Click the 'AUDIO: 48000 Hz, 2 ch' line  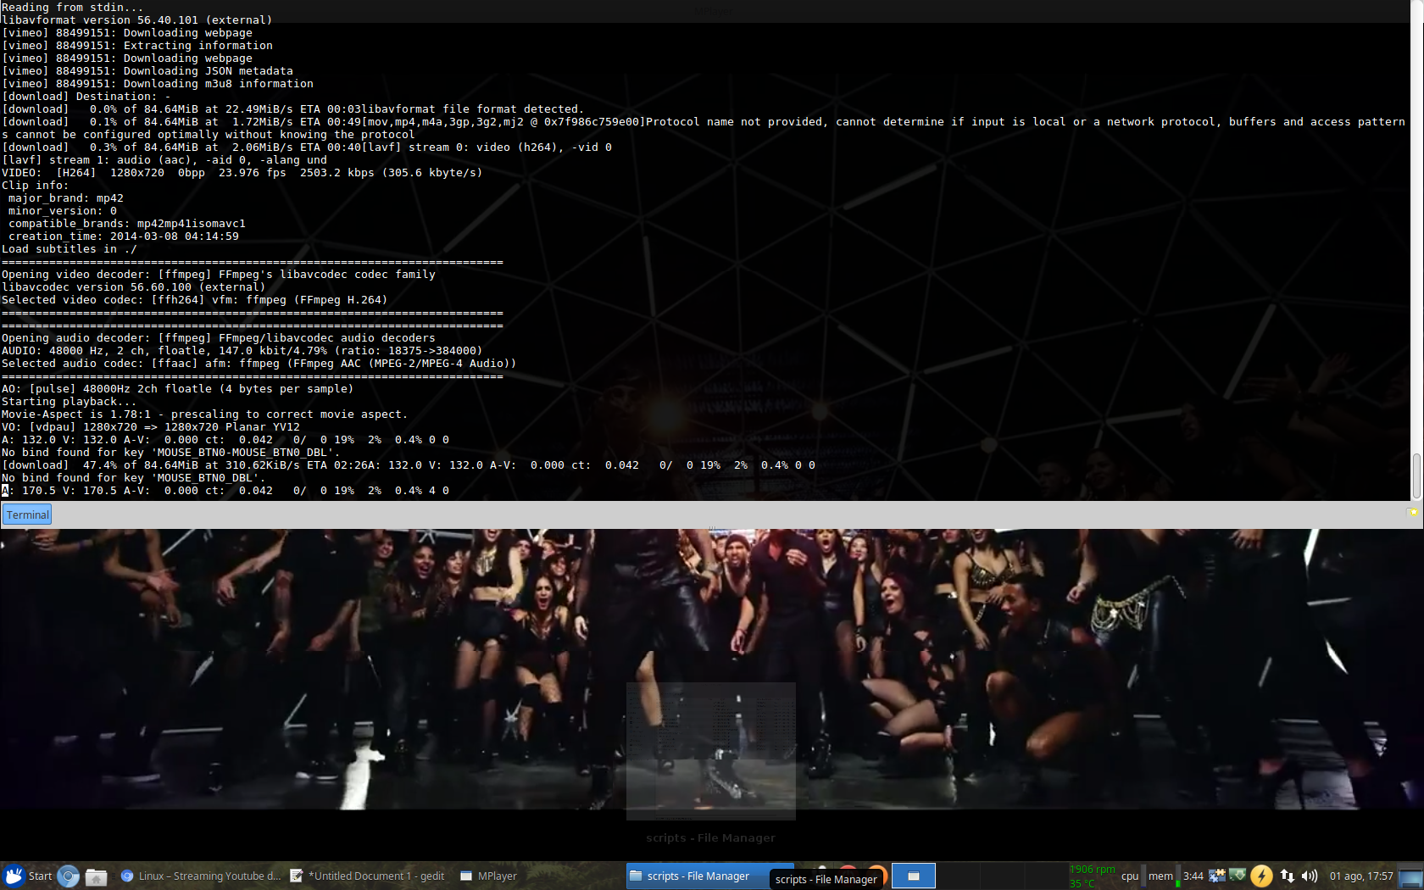click(242, 351)
